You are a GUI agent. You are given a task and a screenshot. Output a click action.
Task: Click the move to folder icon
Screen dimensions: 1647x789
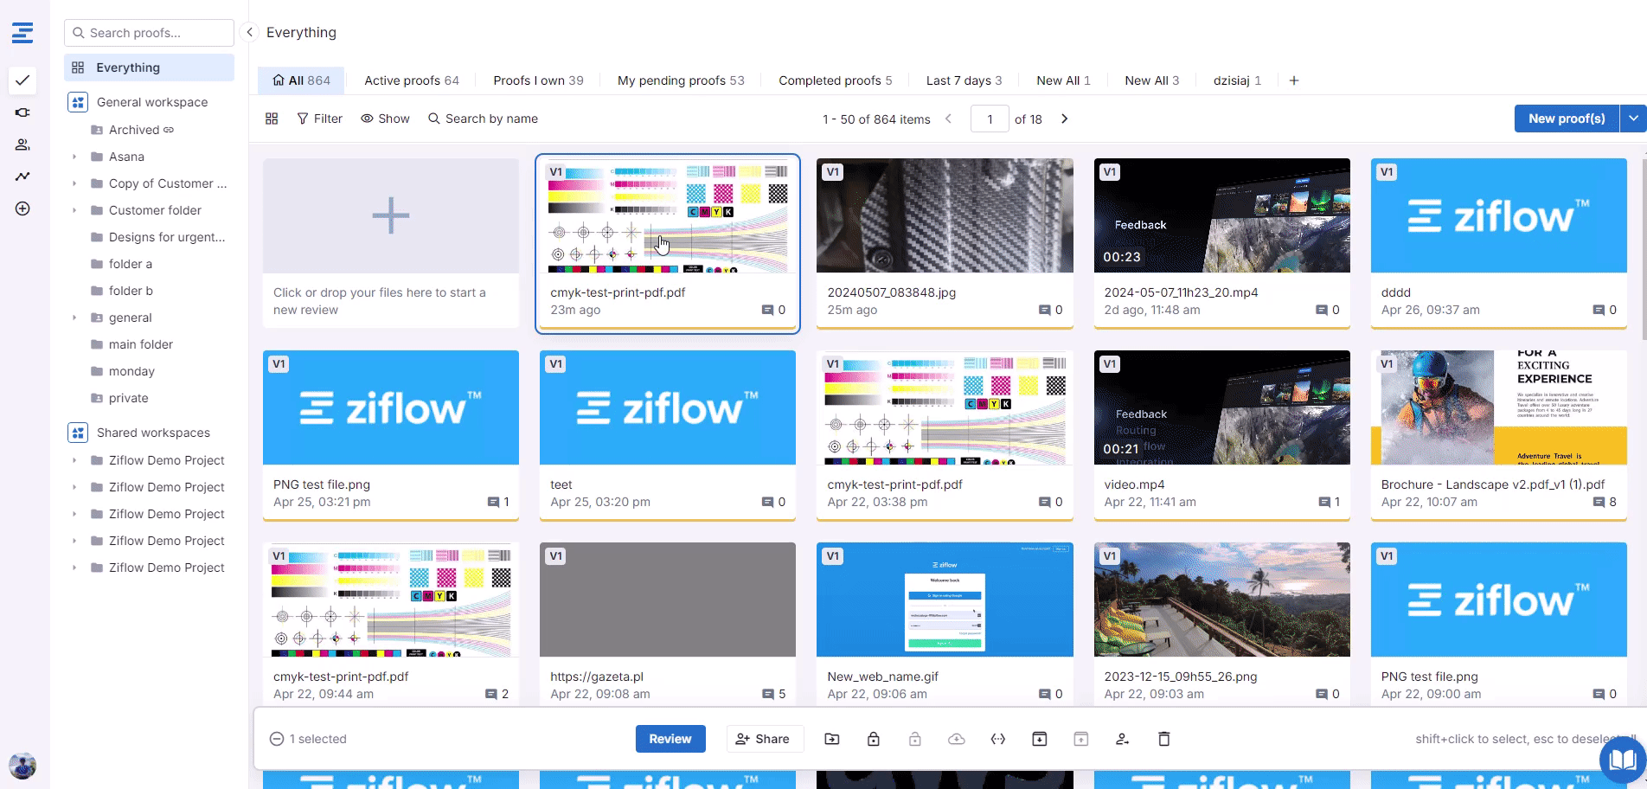pos(831,739)
